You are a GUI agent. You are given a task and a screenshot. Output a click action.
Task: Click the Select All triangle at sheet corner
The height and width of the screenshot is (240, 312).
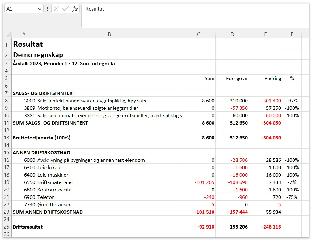coord(8,35)
